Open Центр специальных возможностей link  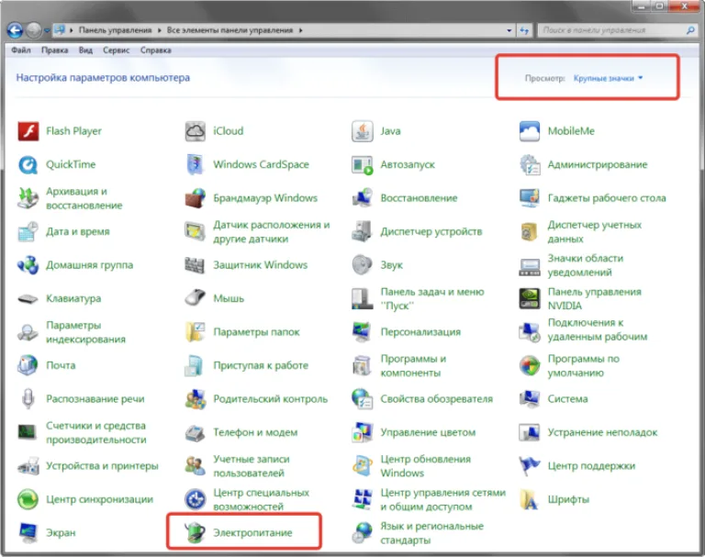(x=262, y=499)
